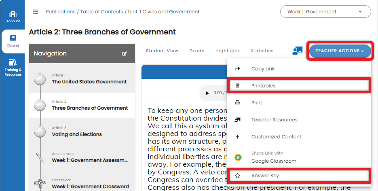The height and width of the screenshot is (191, 378).
Task: Open Training & Resources sidebar icon
Action: [13, 67]
